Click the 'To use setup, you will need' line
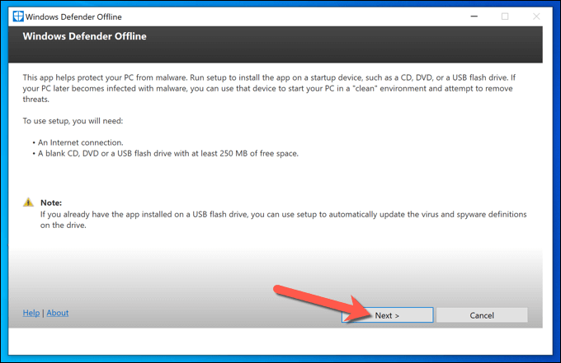Viewport: 561px width, 363px height. click(73, 121)
